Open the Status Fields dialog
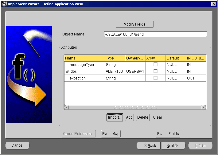 coord(168,134)
